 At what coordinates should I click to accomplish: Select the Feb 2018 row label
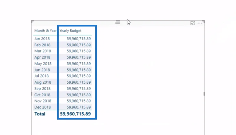pos(42,45)
